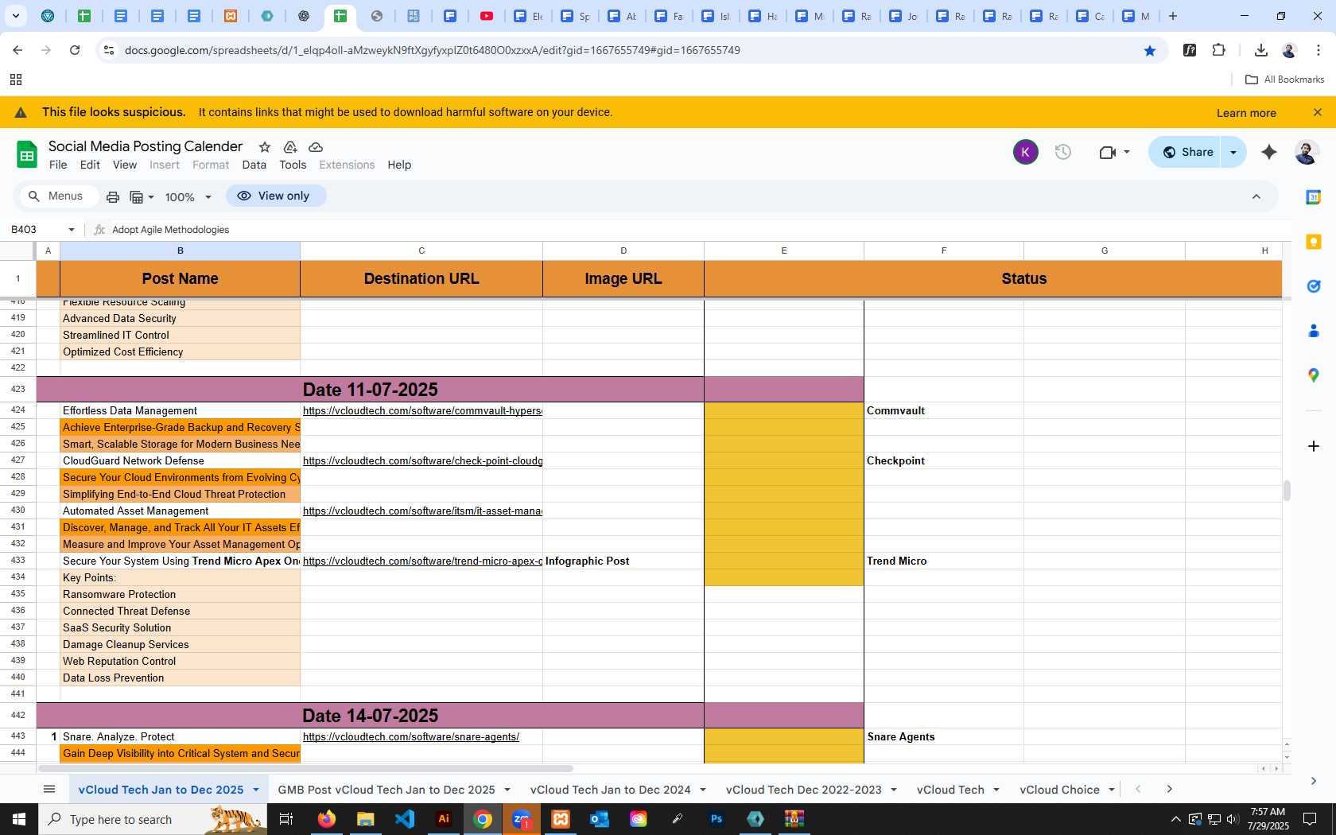
Task: Open the Data menu
Action: point(254,165)
